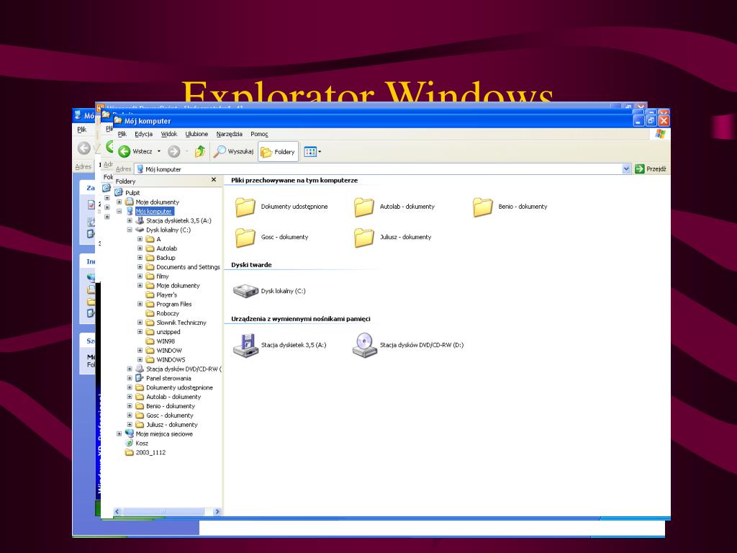Viewport: 737px width, 553px height.
Task: Click Juliusz - dokumenty folder icon in content
Action: (363, 238)
